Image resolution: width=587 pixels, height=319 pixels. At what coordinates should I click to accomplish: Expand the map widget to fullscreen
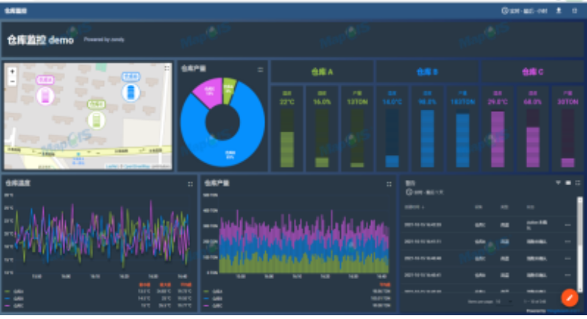[x=167, y=68]
